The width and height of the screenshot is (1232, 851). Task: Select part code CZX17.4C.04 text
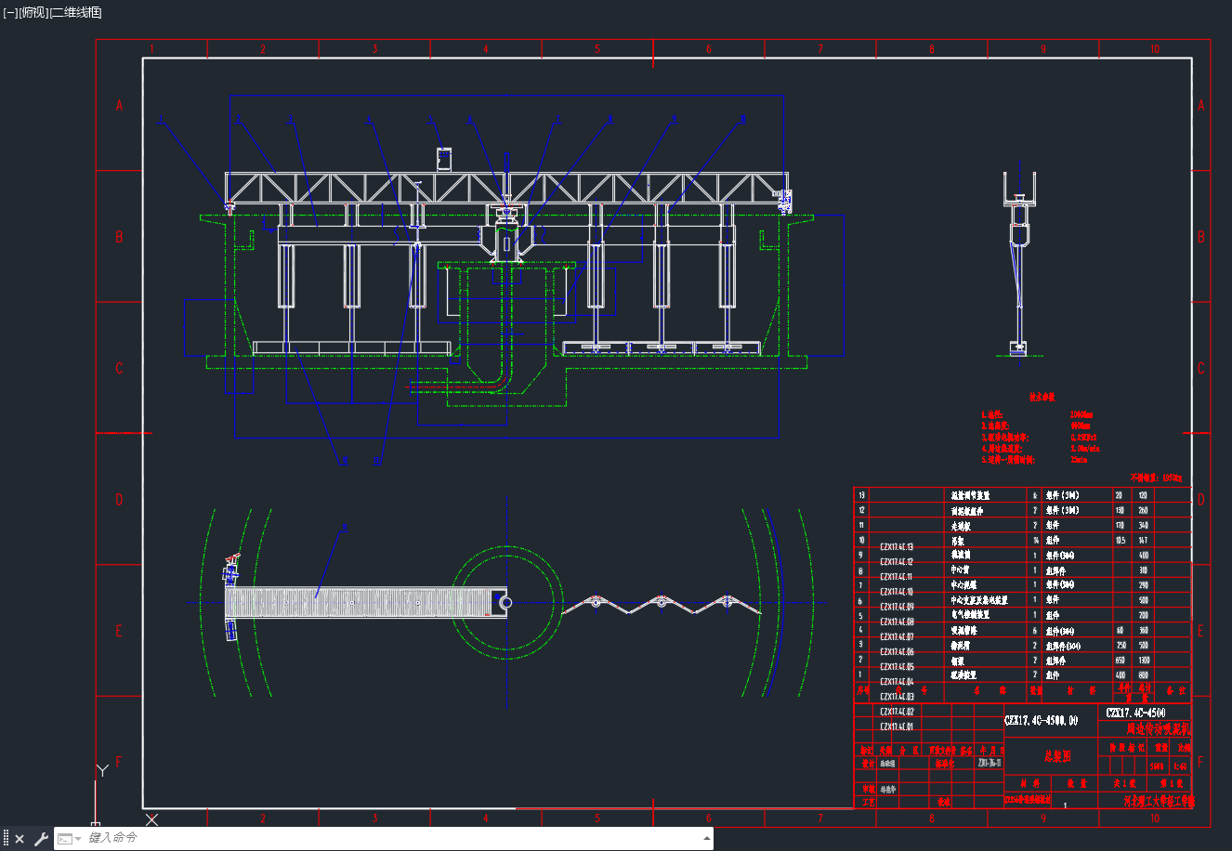click(897, 682)
